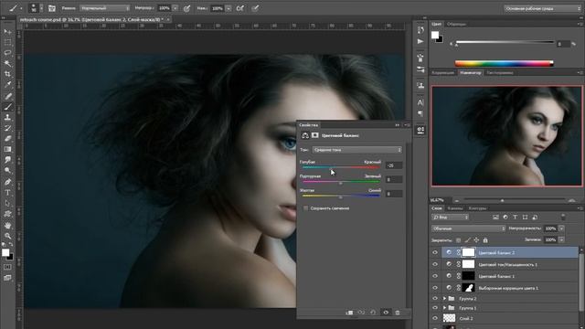Hide the Цветовой тон/Насыщенность 1 layer

point(435,264)
